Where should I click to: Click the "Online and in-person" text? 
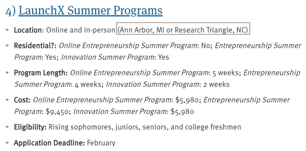point(80,30)
